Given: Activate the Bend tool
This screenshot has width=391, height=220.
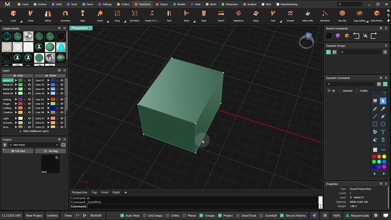Looking at the screenshot, I should tap(186, 16).
